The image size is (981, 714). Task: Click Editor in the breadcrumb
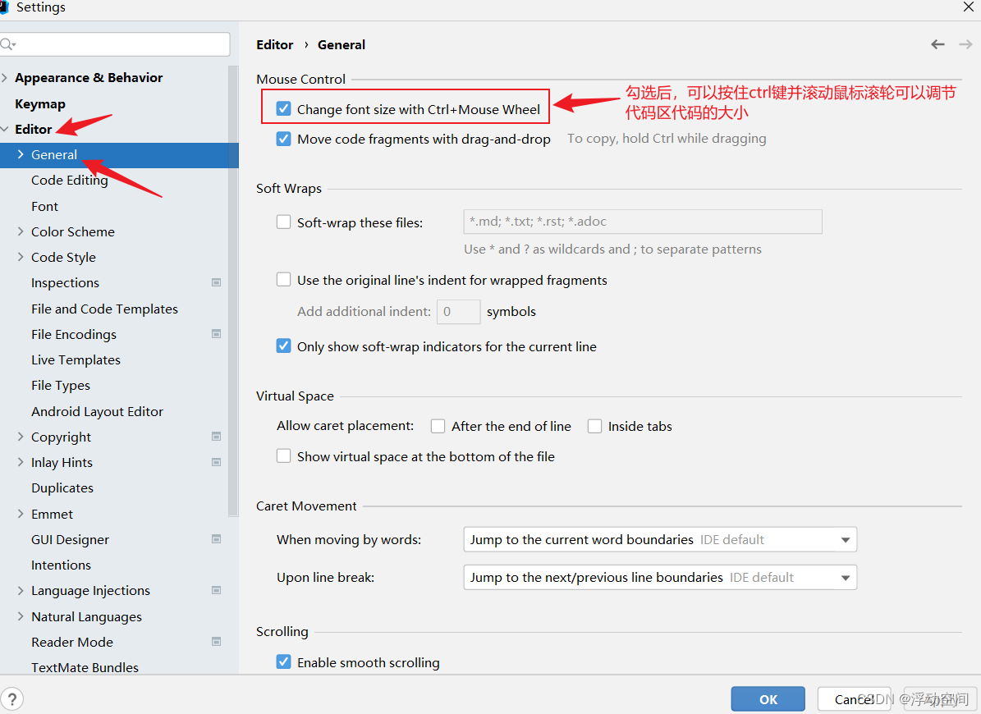click(275, 44)
